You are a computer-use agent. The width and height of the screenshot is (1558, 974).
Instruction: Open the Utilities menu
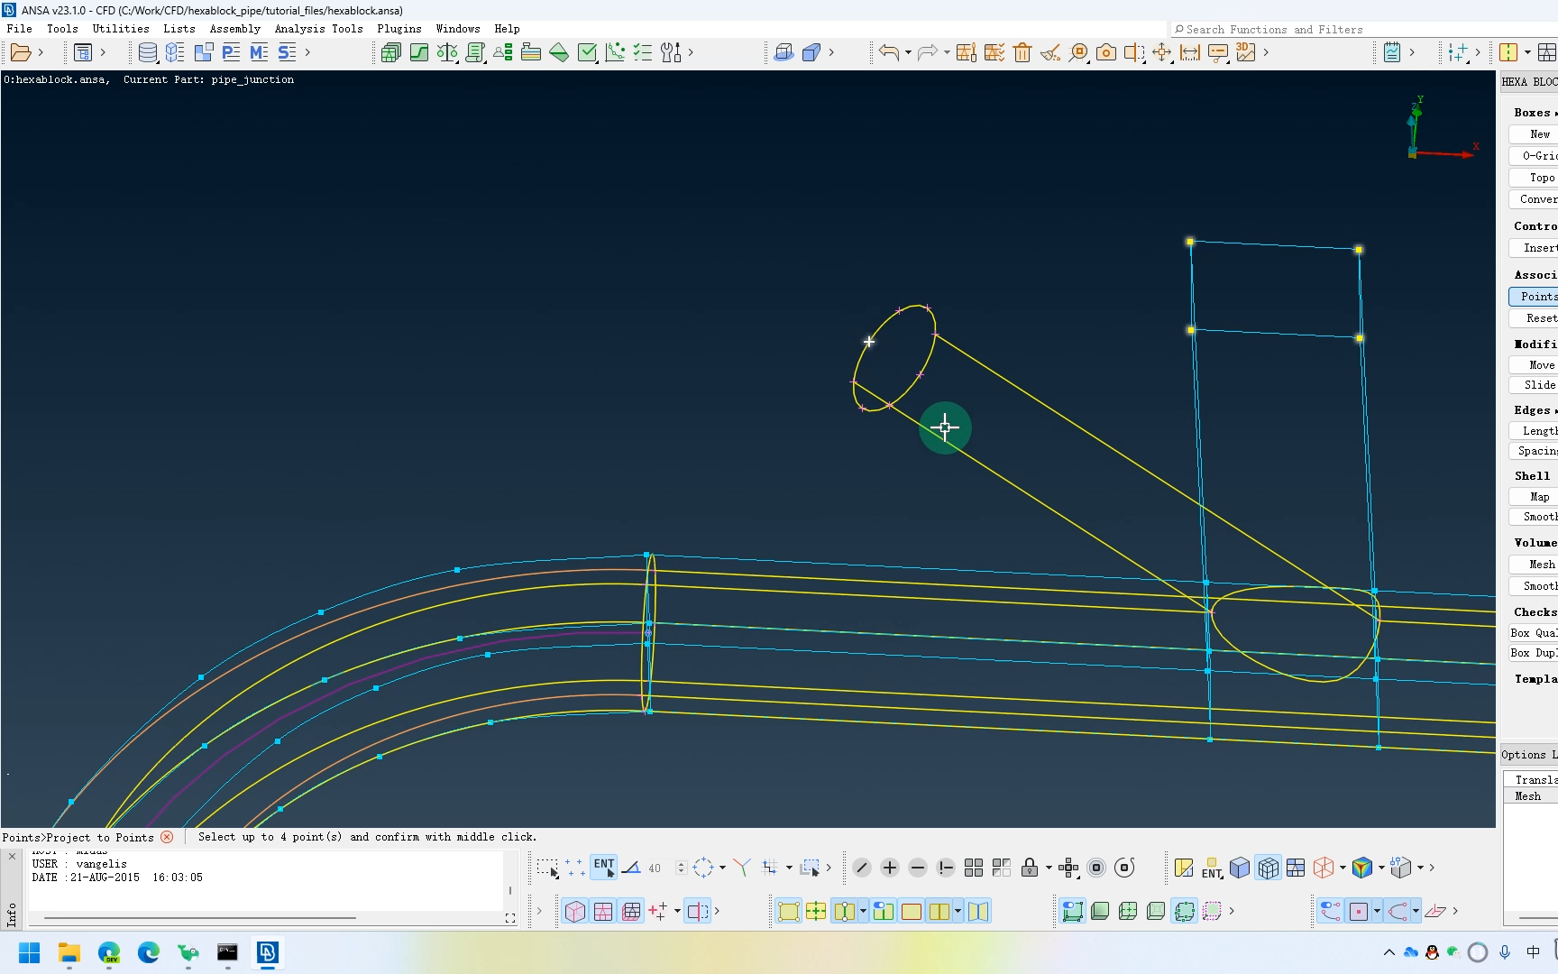pyautogui.click(x=121, y=29)
